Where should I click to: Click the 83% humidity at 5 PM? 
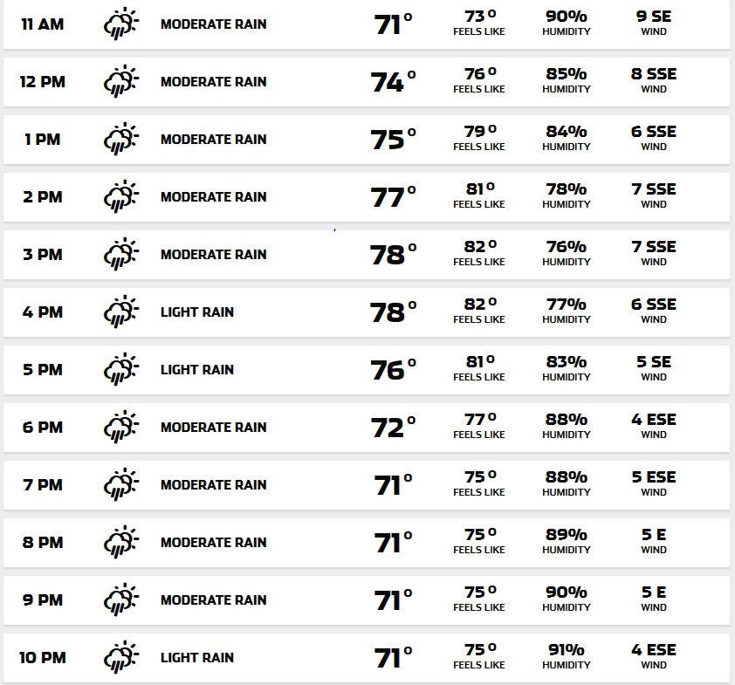tap(566, 362)
